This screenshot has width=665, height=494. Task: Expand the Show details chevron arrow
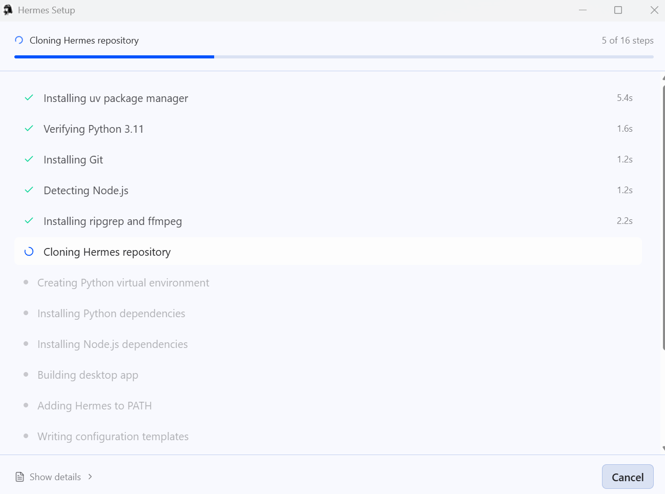(x=90, y=477)
